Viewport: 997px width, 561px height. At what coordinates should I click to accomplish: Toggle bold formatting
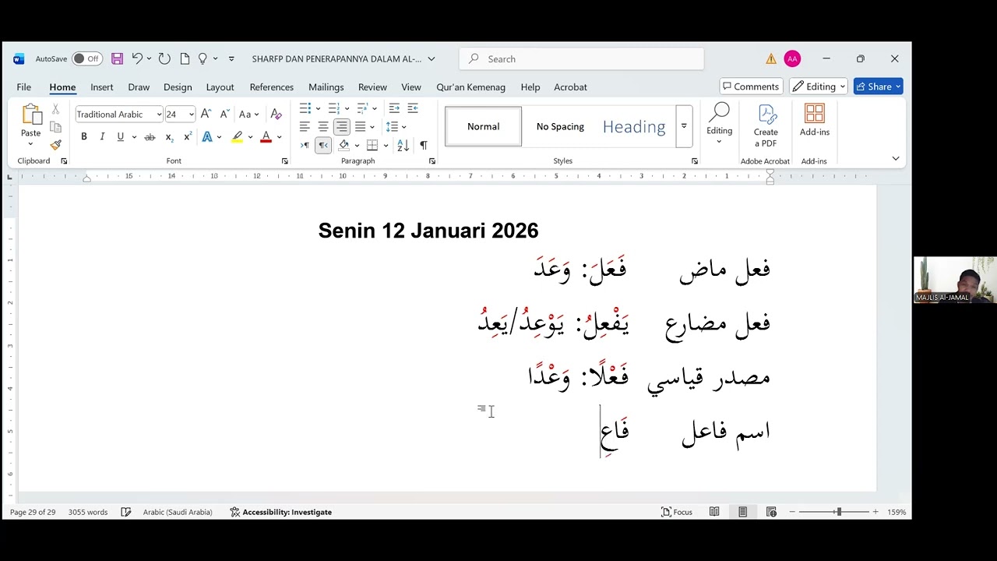click(x=83, y=137)
